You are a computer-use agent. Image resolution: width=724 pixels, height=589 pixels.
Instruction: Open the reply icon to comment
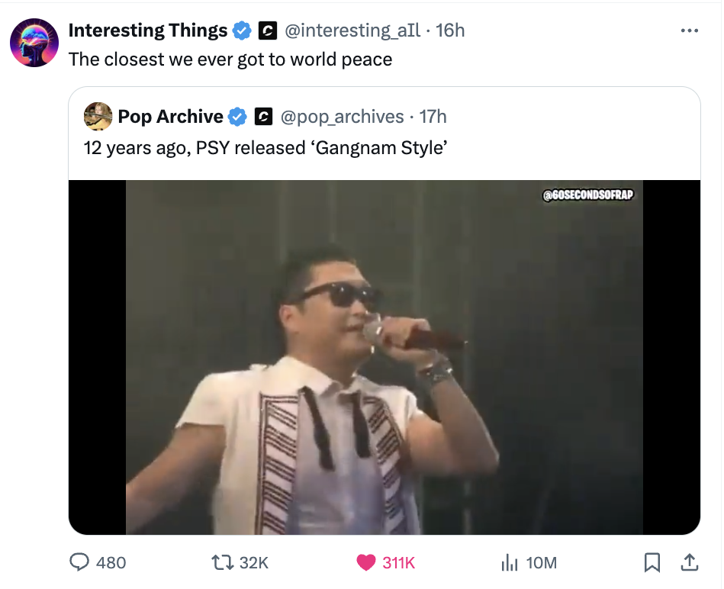pyautogui.click(x=79, y=562)
